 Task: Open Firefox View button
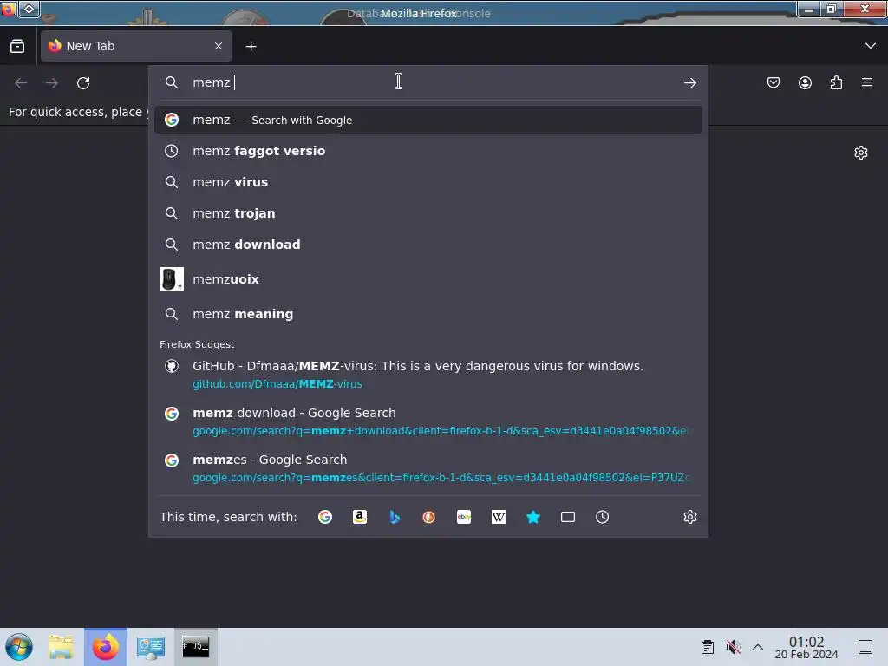coord(17,46)
